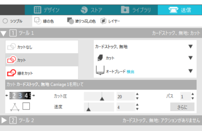Image resolution: width=202 pixels, height=131 pixels.
Task: Collapse the ツール 1 section triangle
Action: click(3, 33)
